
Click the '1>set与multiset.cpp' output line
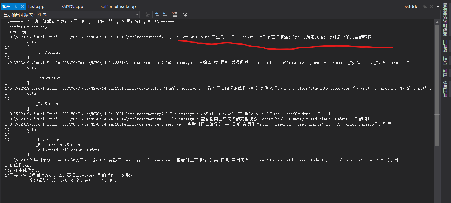pyautogui.click(x=26, y=27)
